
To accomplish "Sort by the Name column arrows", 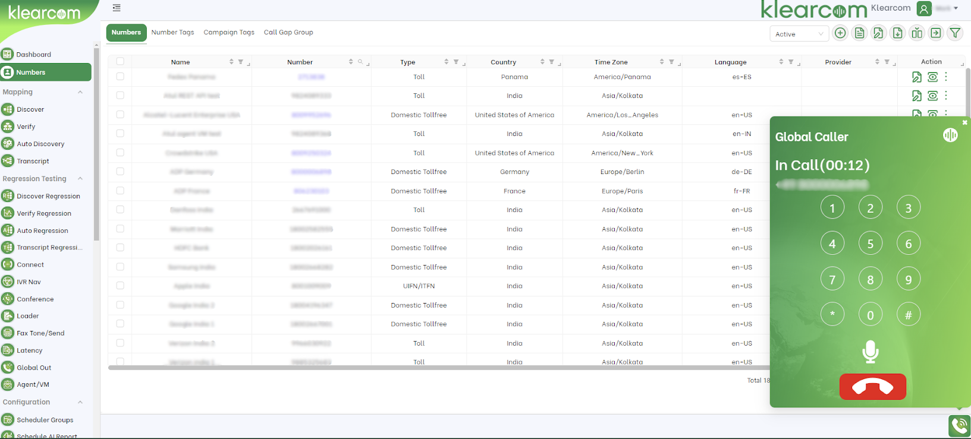I will [x=231, y=62].
